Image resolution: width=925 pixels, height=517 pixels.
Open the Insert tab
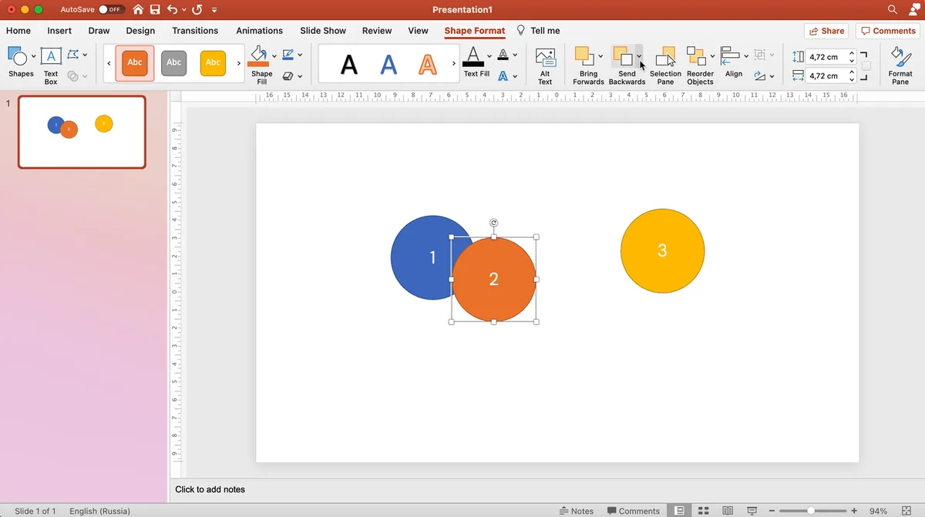click(59, 31)
